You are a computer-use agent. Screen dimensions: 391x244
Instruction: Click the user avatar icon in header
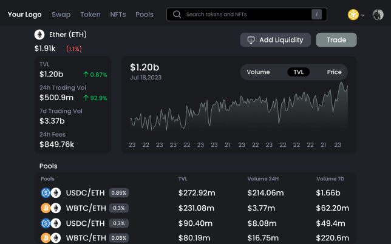[x=377, y=15]
